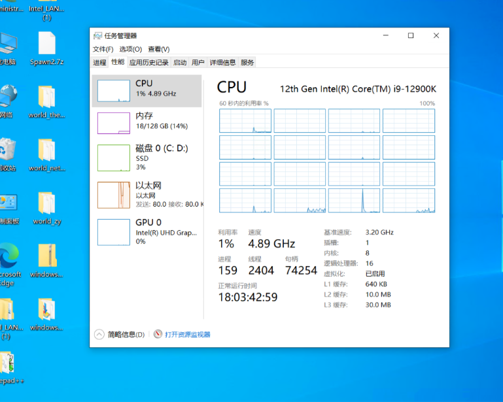Switch to the 应用历史记录 tab

(x=149, y=63)
